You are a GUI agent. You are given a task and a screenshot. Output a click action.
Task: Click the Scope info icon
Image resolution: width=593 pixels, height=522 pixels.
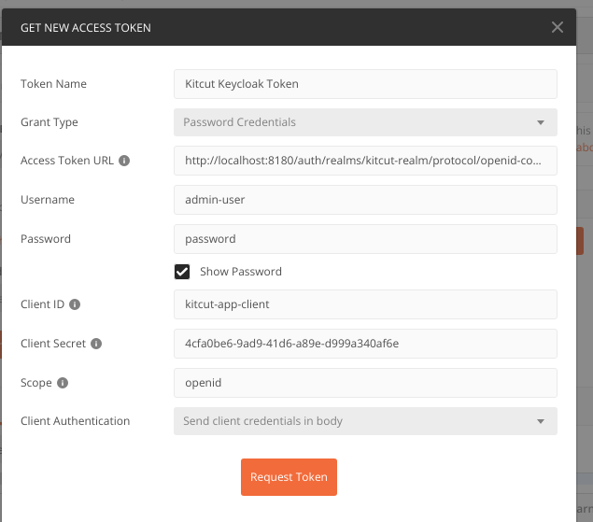pos(63,383)
